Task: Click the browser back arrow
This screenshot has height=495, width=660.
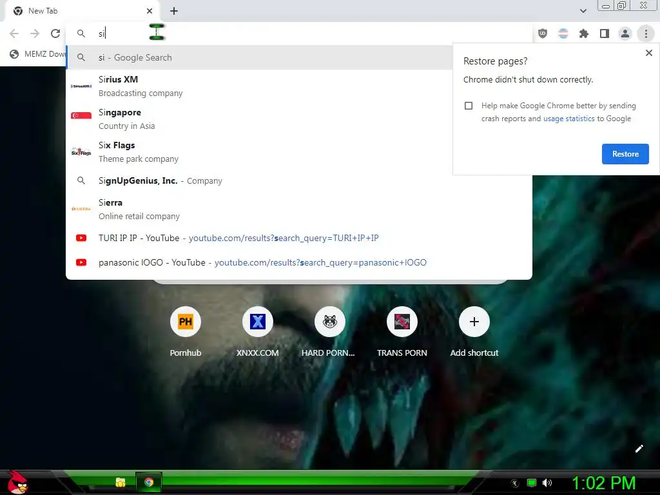Action: click(x=14, y=34)
